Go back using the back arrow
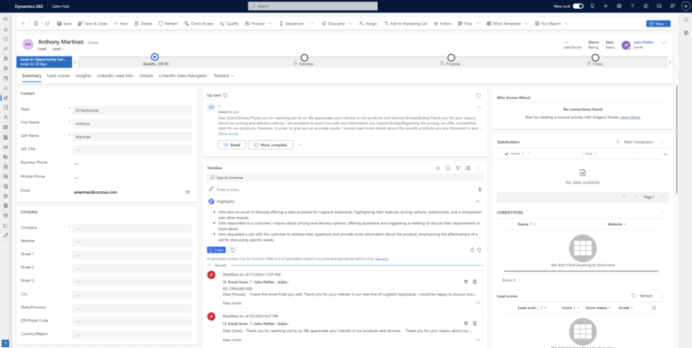 coord(24,24)
